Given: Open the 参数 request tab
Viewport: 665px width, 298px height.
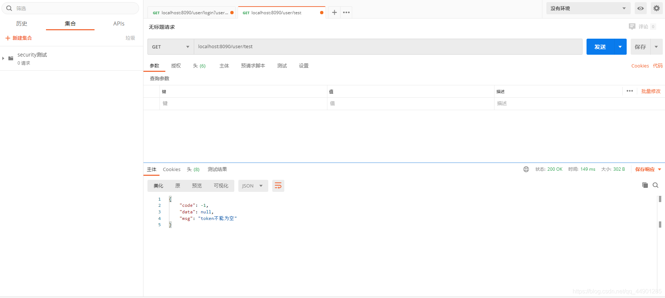Looking at the screenshot, I should click(x=154, y=66).
